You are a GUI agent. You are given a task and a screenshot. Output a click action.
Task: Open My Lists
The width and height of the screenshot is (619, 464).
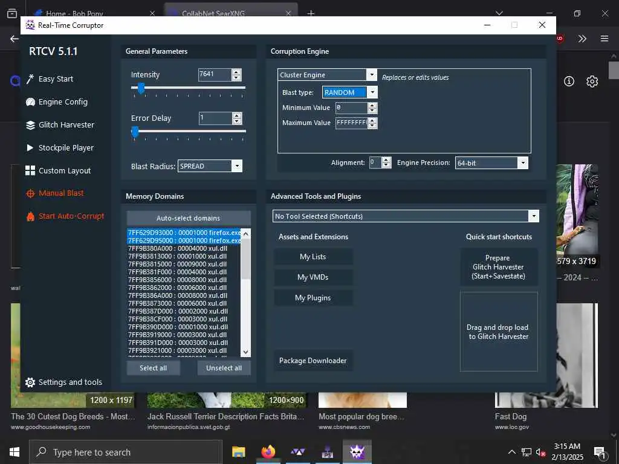(x=313, y=256)
